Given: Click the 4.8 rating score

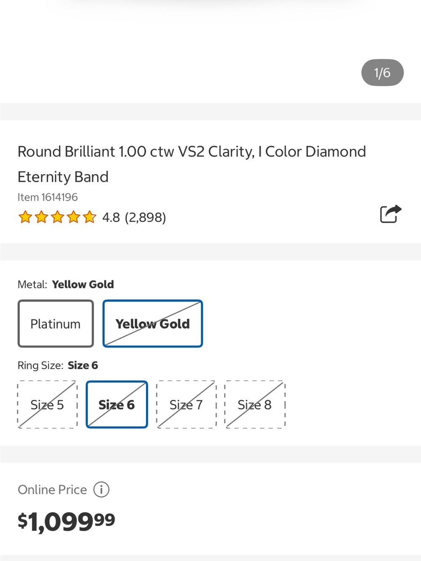Looking at the screenshot, I should 111,218.
